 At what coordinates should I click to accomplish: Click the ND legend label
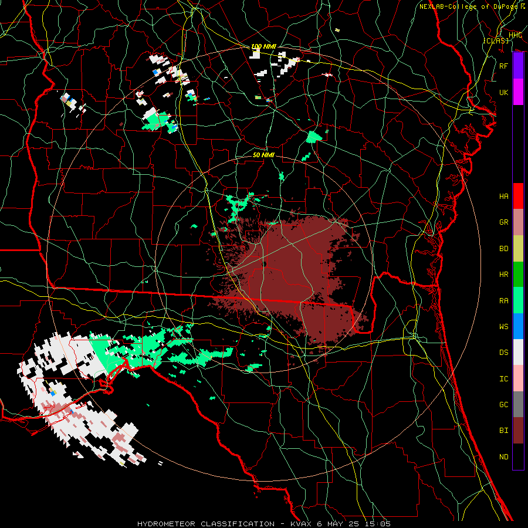tap(504, 456)
